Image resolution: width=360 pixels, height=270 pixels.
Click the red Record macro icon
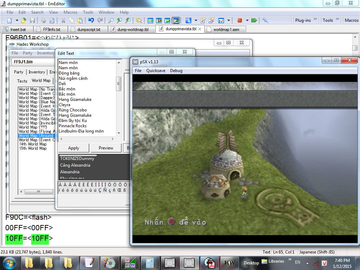coord(240,20)
